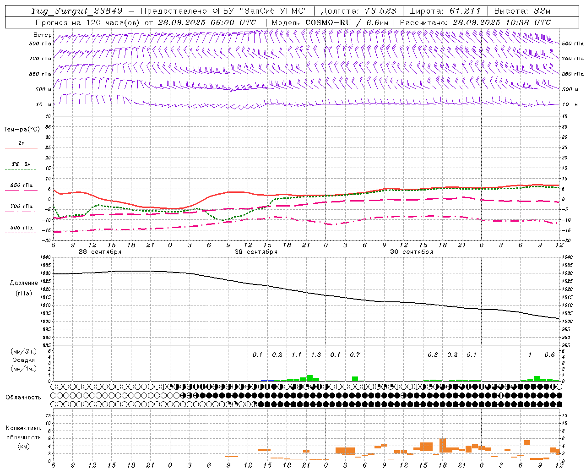Click the 0.3 precipitation amount value

[433, 355]
